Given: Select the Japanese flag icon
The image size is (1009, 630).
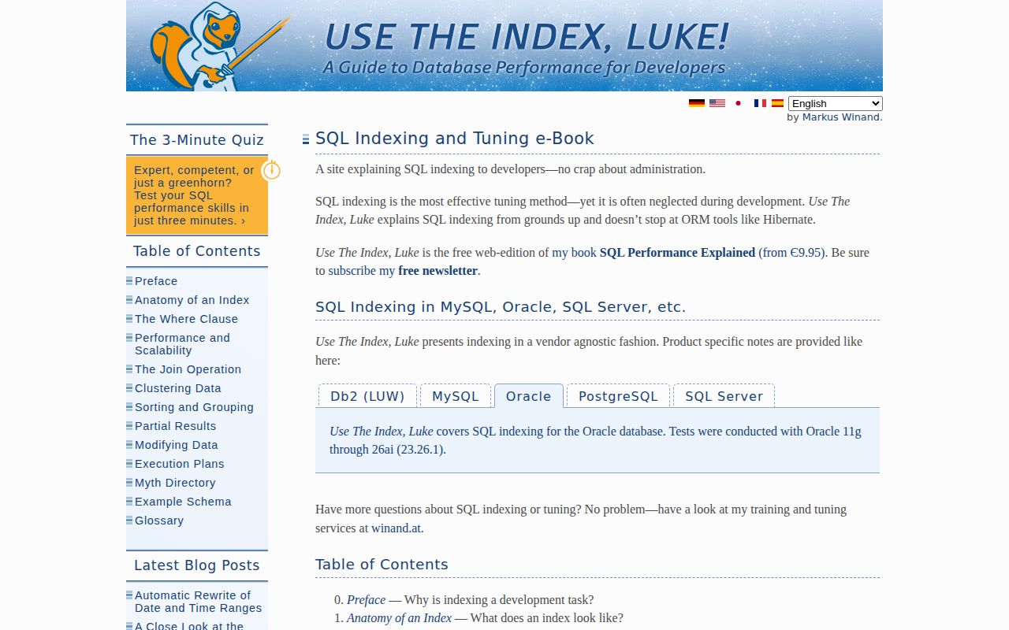Looking at the screenshot, I should pos(738,103).
